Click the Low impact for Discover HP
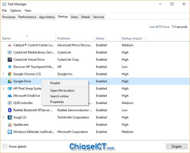190x153 pixels. point(125,67)
